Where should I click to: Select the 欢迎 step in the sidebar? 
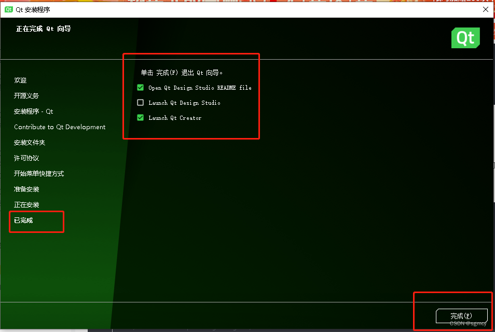pyautogui.click(x=20, y=80)
